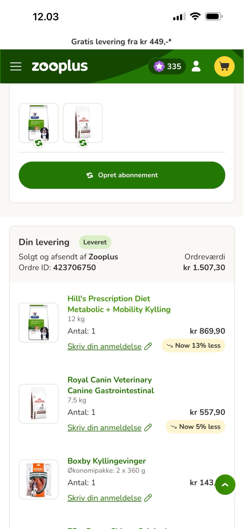Image resolution: width=244 pixels, height=529 pixels.
Task: Write a review for Boxby Kyllingevinger
Action: [104, 498]
